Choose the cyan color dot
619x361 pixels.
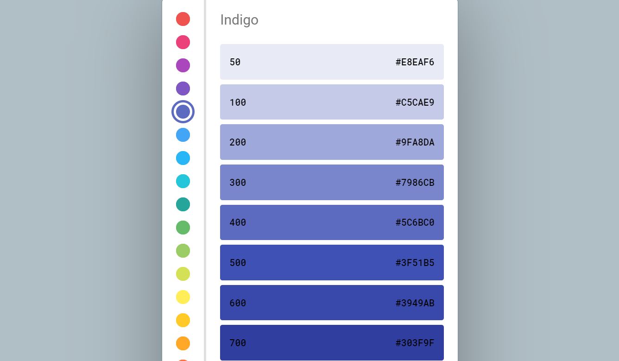pos(183,181)
